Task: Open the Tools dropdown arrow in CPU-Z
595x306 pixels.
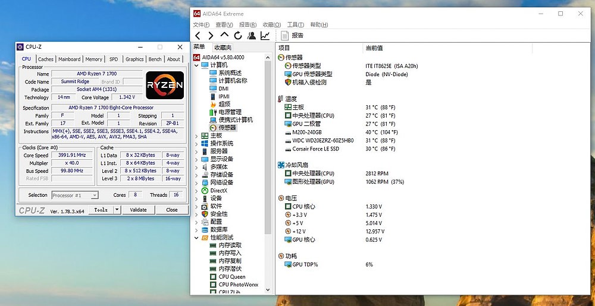Action: pyautogui.click(x=117, y=210)
